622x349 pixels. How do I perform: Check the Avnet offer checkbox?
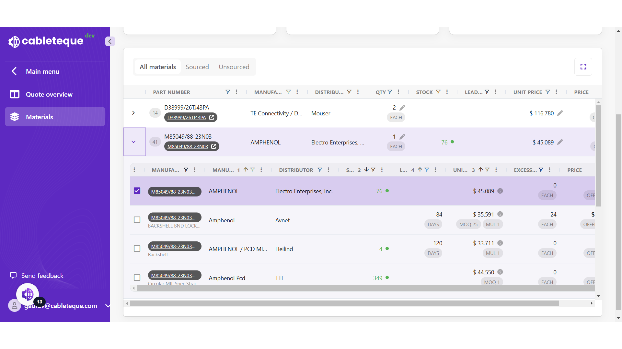pos(137,220)
